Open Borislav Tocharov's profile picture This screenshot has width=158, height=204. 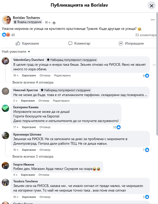[6, 20]
